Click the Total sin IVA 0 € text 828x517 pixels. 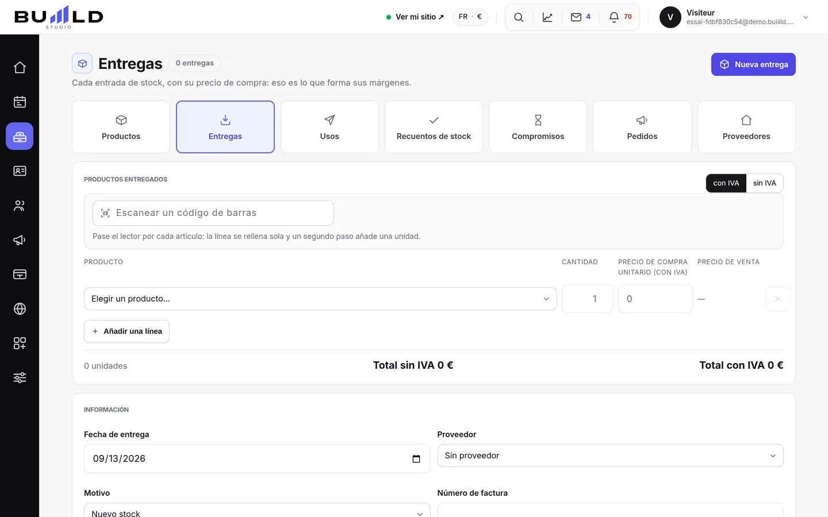[413, 365]
